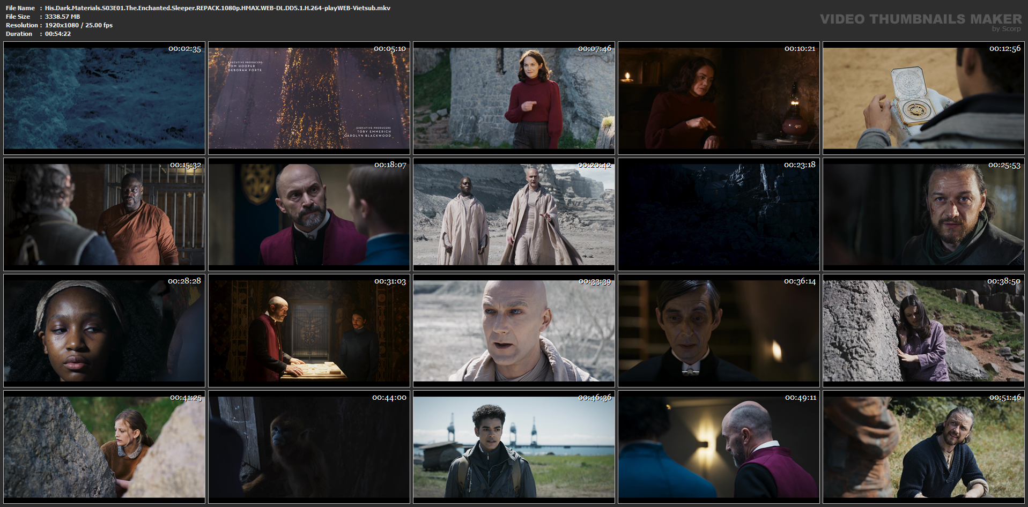Viewport: 1028px width, 507px height.
Task: Open the golden compass thumbnail at 00:12:56
Action: point(923,98)
